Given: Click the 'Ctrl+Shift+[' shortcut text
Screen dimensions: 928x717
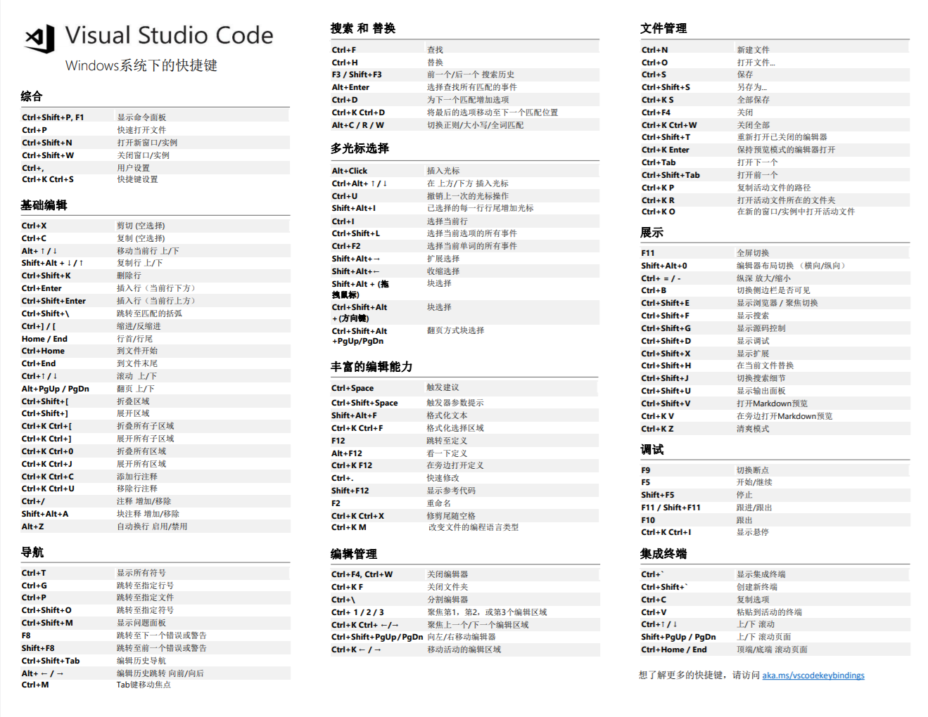Looking at the screenshot, I should click(x=45, y=401).
